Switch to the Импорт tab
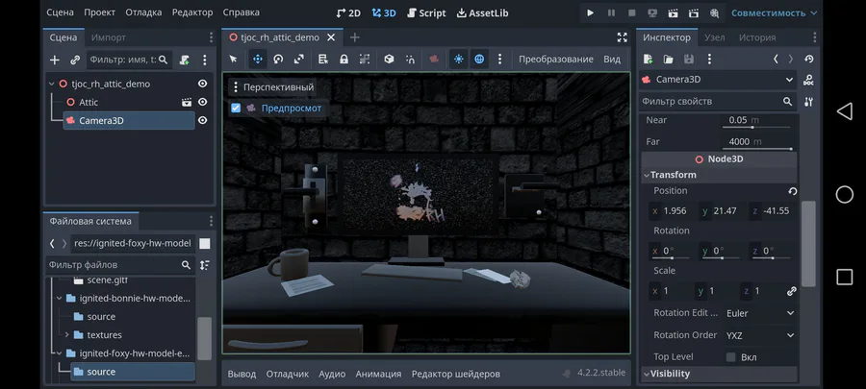Viewport: 866px width, 389px height. (x=108, y=37)
